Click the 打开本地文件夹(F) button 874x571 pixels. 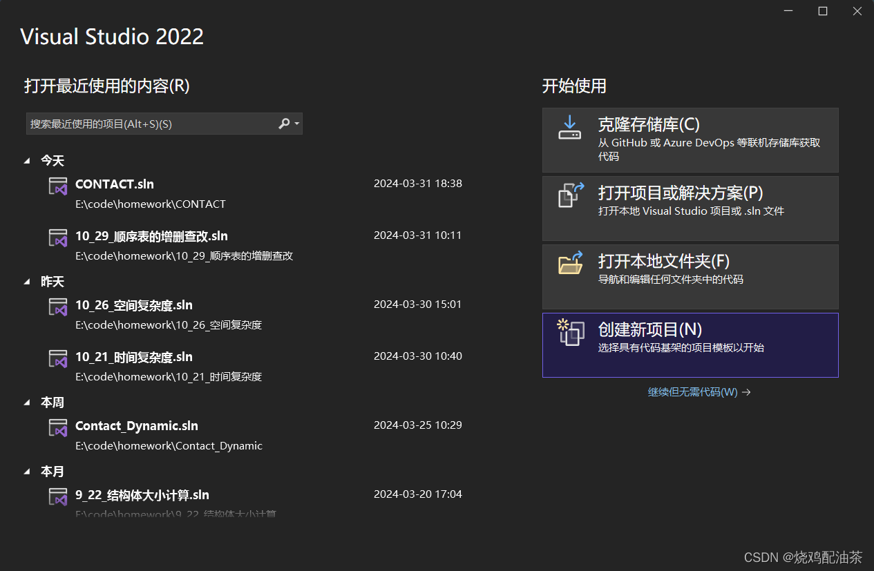[690, 277]
